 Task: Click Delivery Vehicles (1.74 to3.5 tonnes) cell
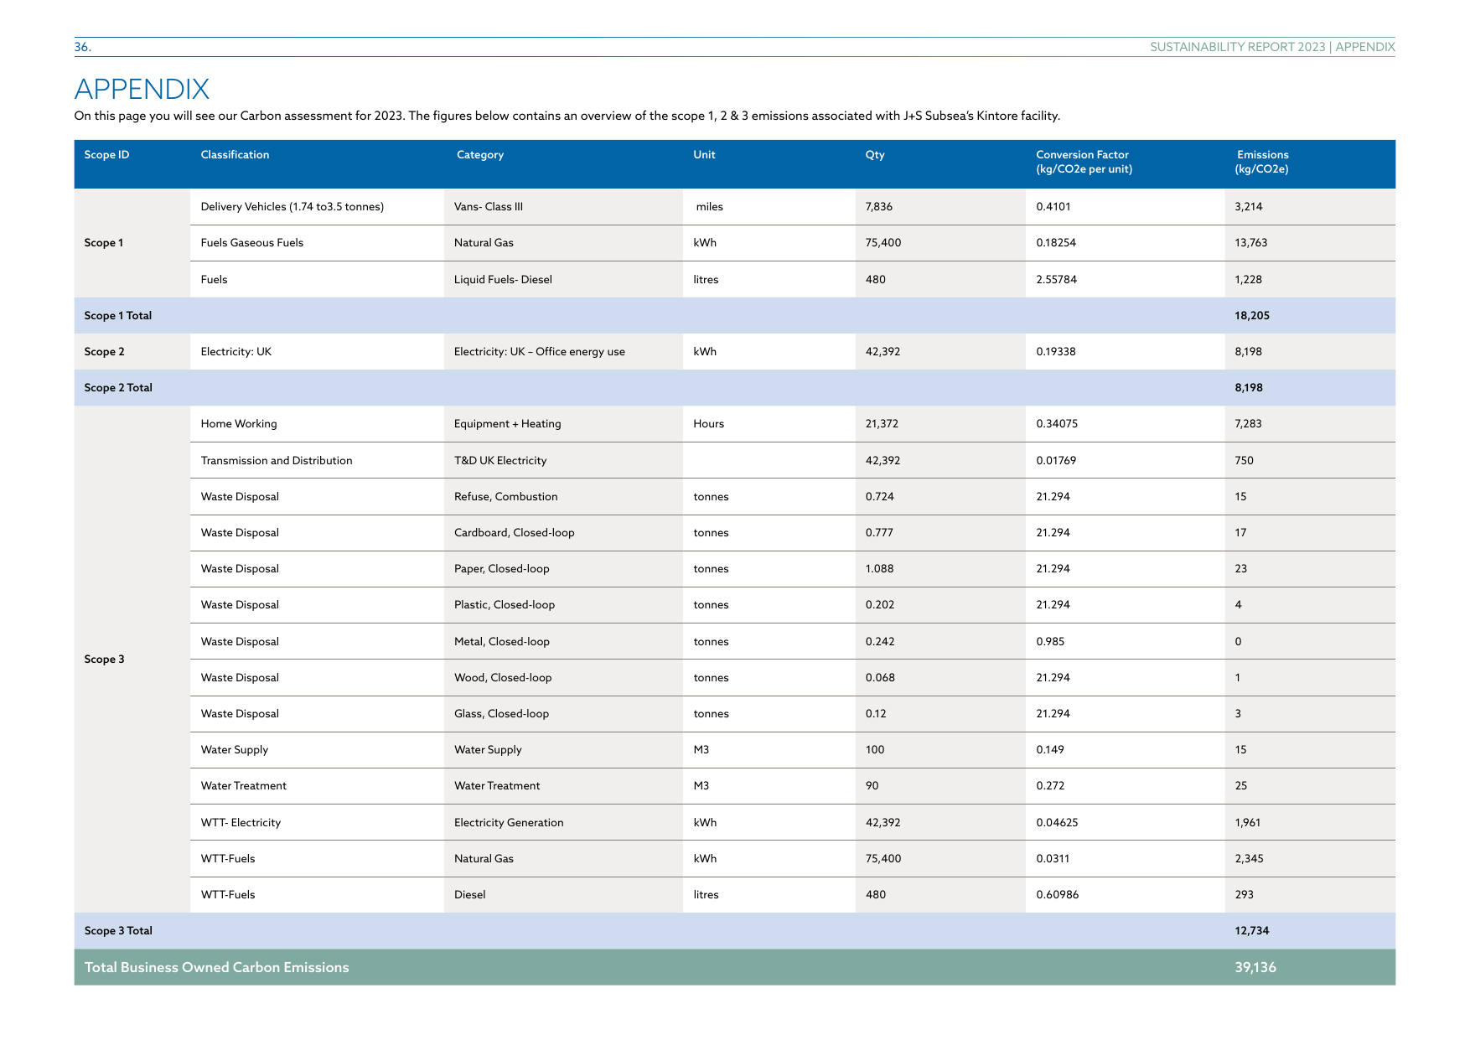[292, 207]
